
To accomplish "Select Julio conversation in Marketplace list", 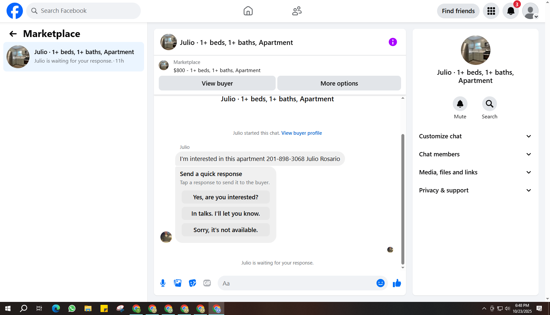I will click(74, 57).
